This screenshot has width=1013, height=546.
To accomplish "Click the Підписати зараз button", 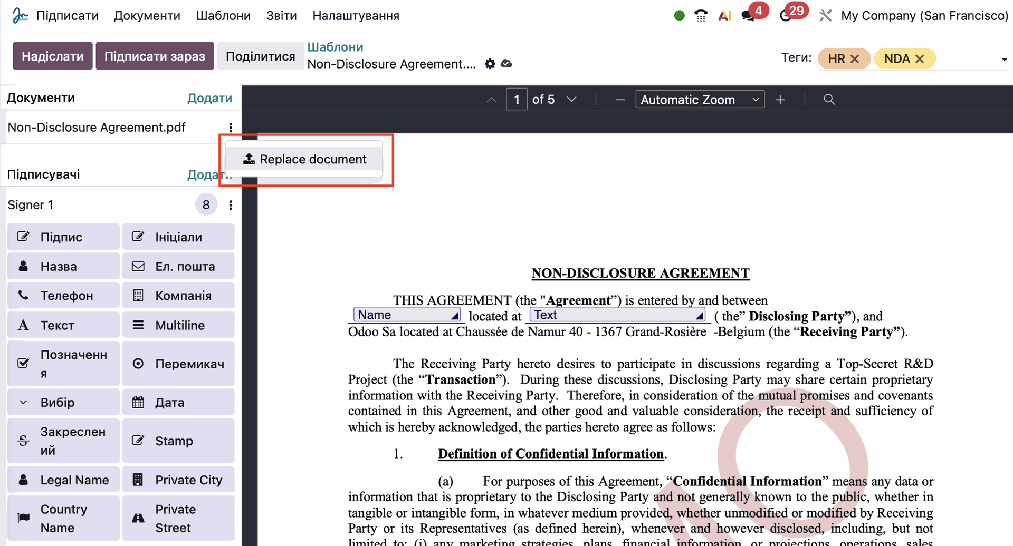I will pyautogui.click(x=155, y=56).
